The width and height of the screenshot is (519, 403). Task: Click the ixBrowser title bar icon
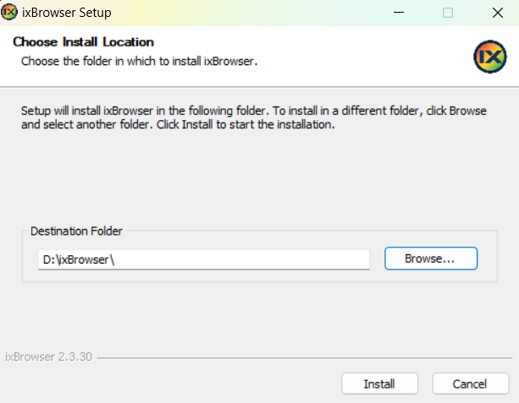tap(9, 12)
